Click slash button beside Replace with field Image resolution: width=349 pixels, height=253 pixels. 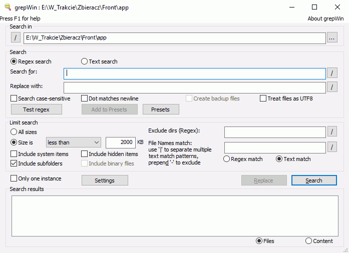pos(332,87)
